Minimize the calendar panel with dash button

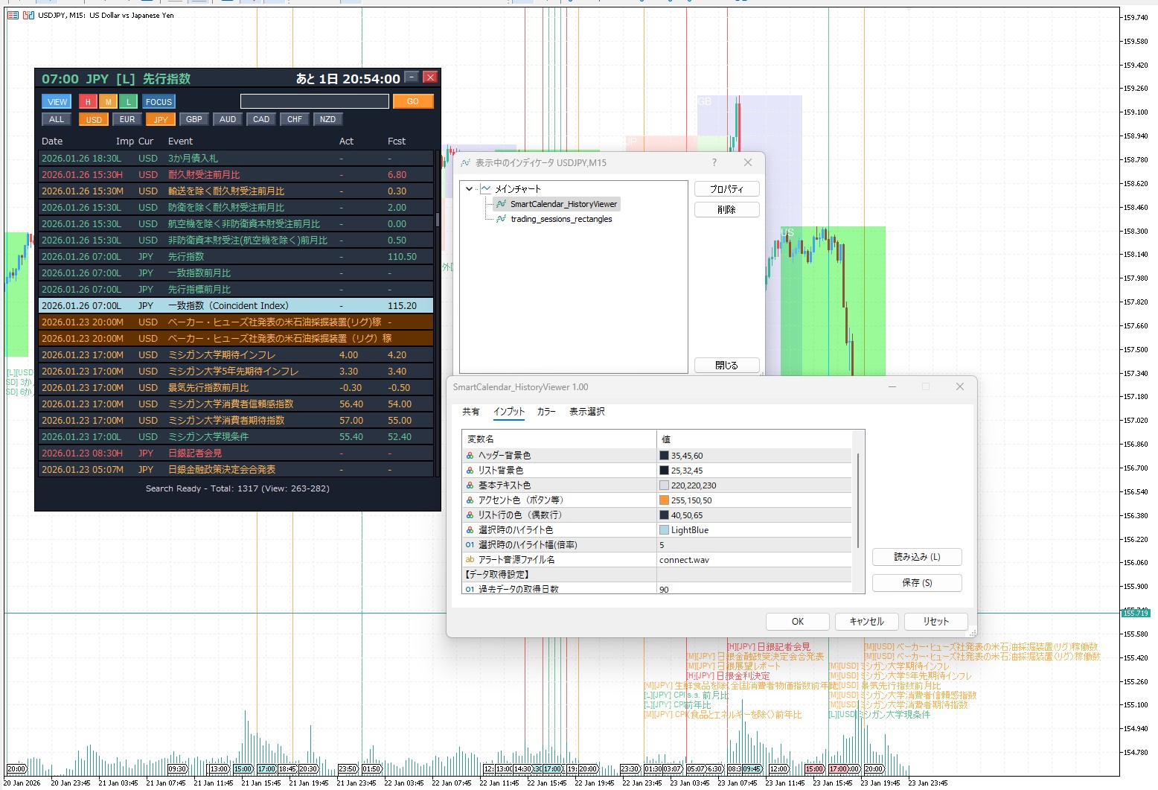point(412,77)
